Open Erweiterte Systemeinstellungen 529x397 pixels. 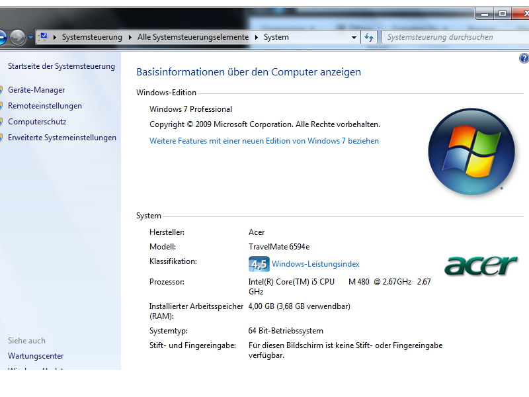(62, 138)
